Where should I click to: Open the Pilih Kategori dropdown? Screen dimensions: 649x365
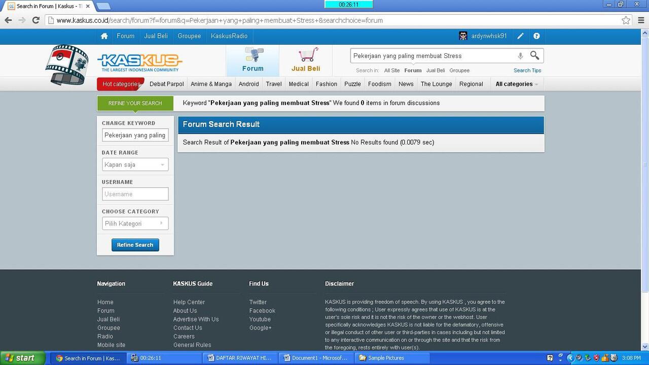pyautogui.click(x=135, y=224)
